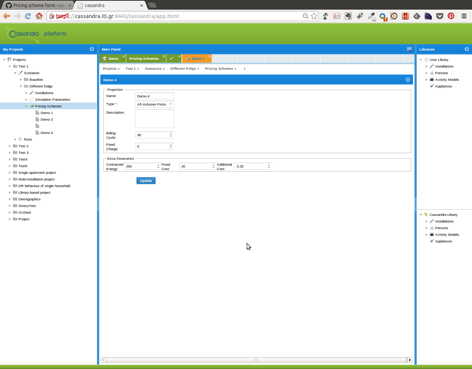Click Scenarios breadcrumb link
The height and width of the screenshot is (369, 472).
pyautogui.click(x=153, y=69)
